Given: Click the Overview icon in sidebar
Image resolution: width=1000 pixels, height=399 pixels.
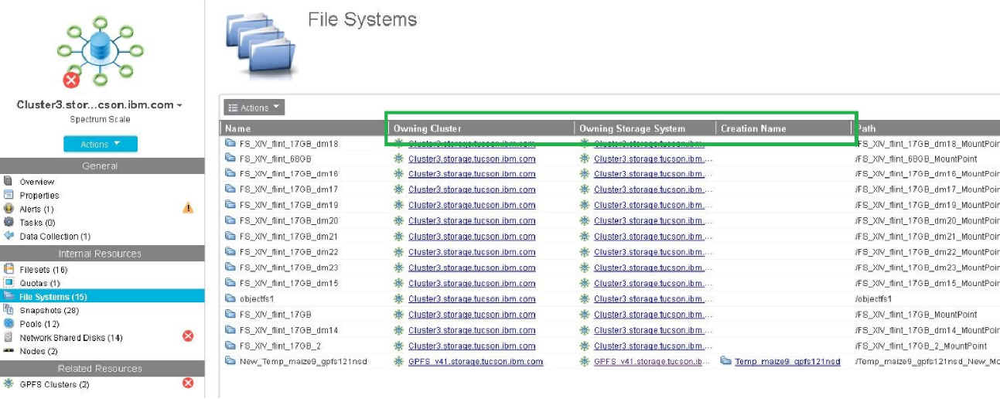Looking at the screenshot, I should [x=9, y=181].
